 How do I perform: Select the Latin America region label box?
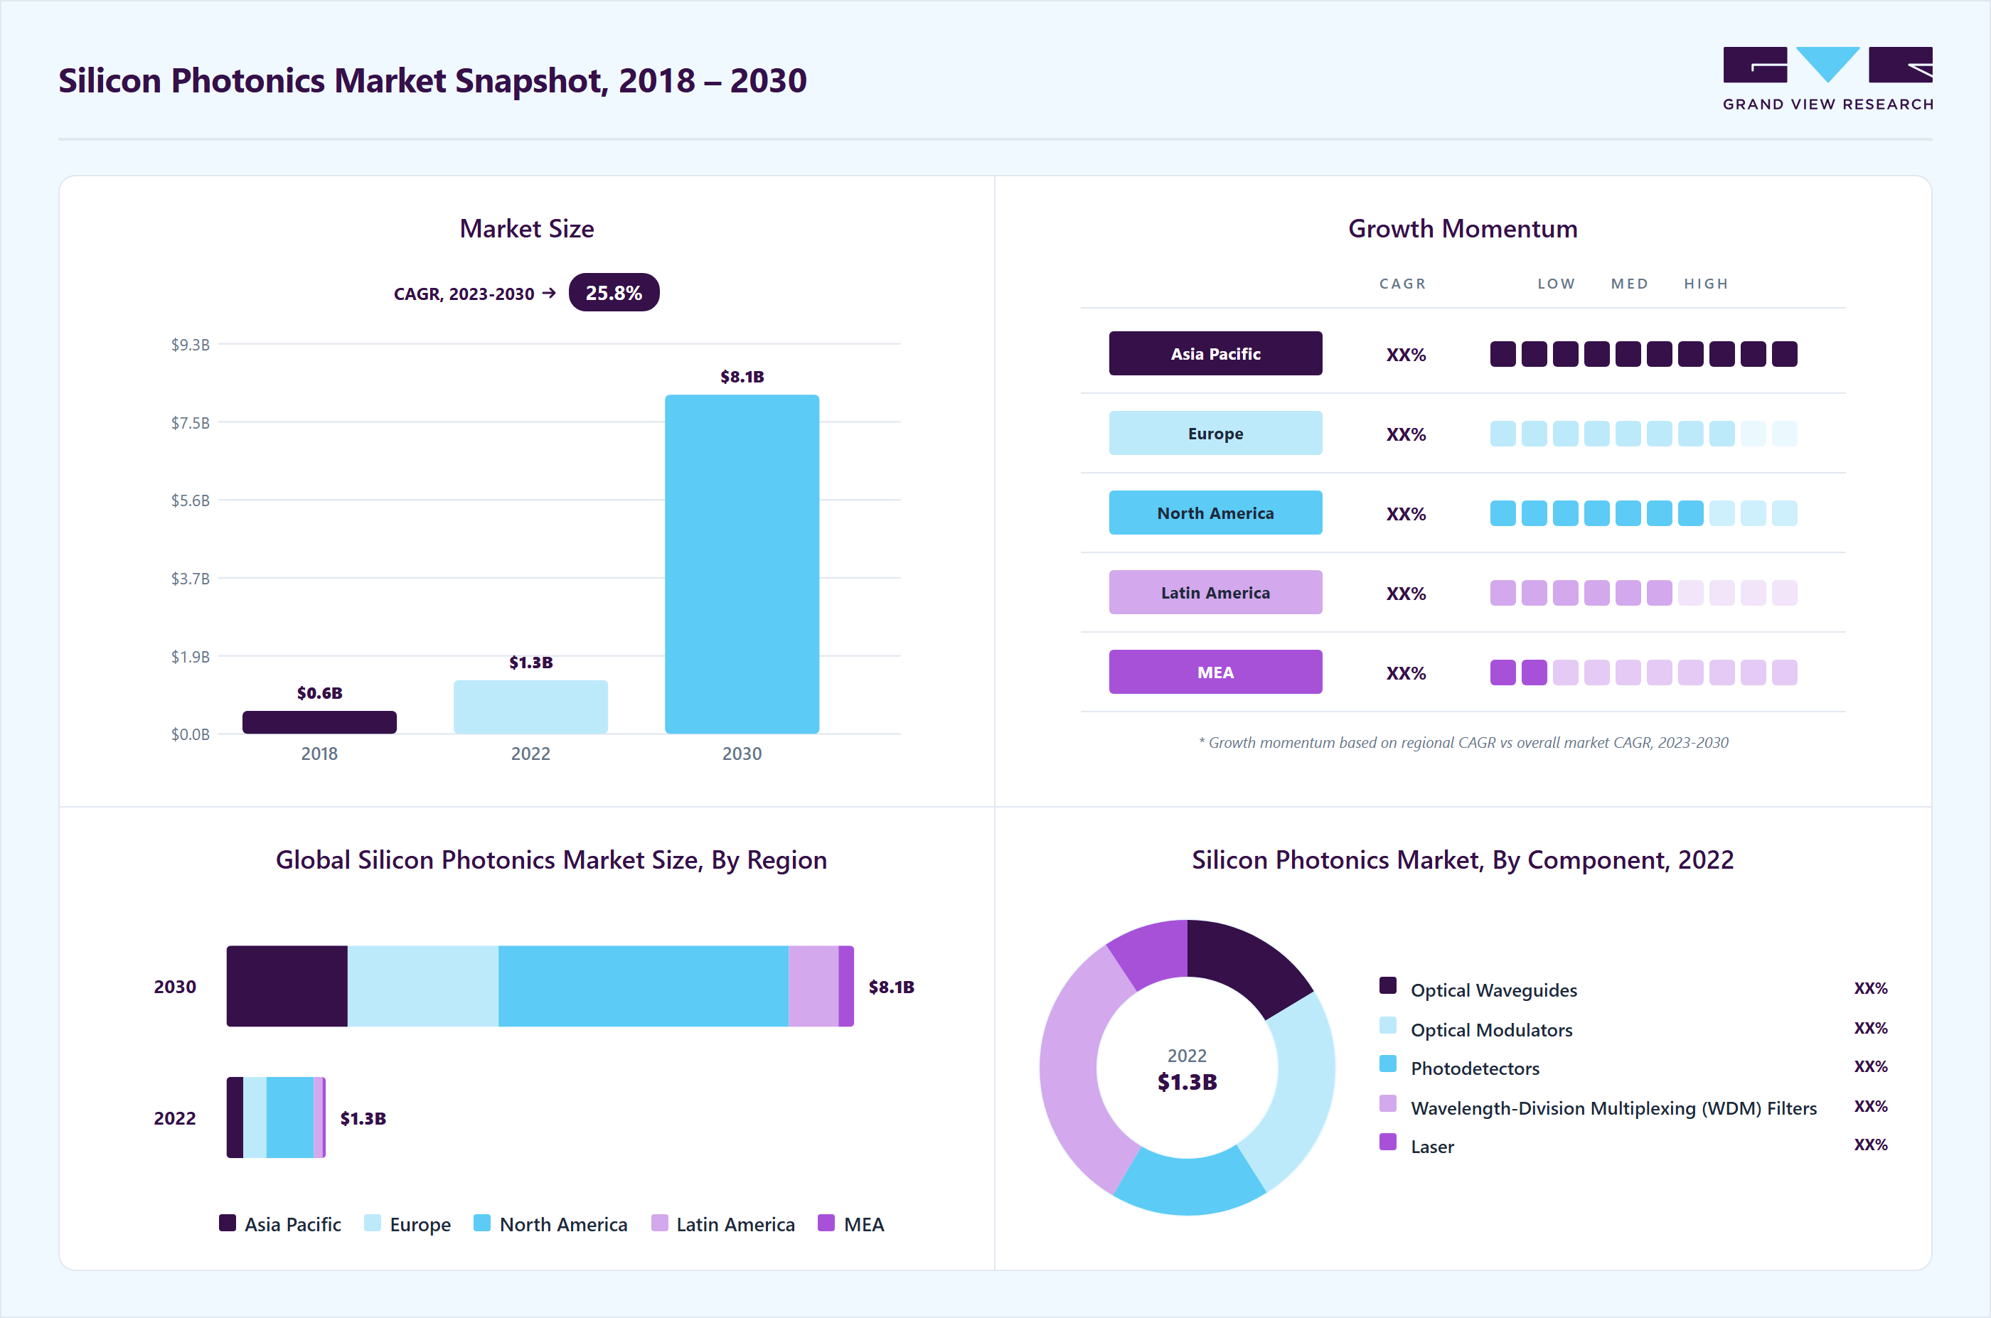coord(1215,593)
